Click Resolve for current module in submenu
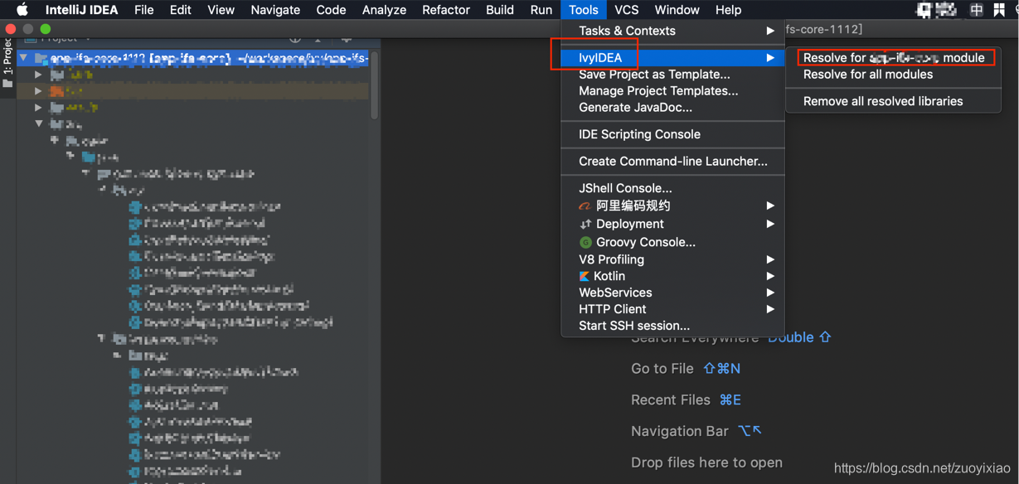The height and width of the screenshot is (484, 1019). 894,57
